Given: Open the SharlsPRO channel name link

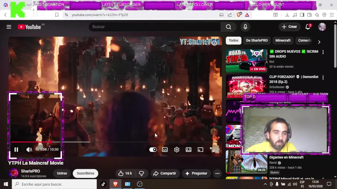Looking at the screenshot, I should [x=31, y=171].
